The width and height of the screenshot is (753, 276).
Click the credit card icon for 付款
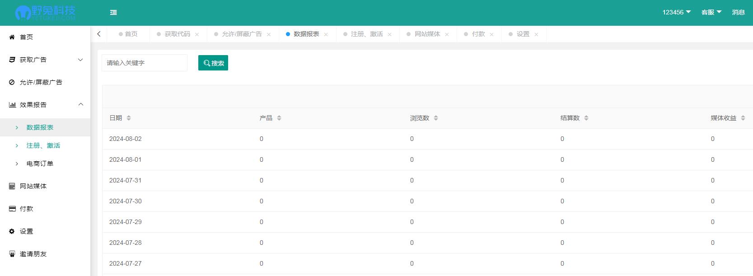click(x=12, y=209)
